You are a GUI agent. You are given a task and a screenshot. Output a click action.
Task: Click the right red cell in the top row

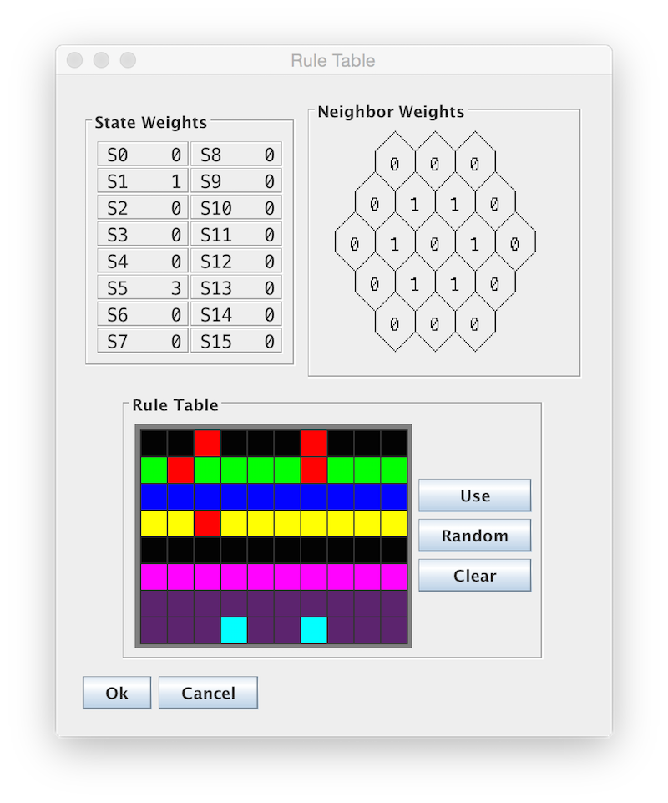(314, 443)
